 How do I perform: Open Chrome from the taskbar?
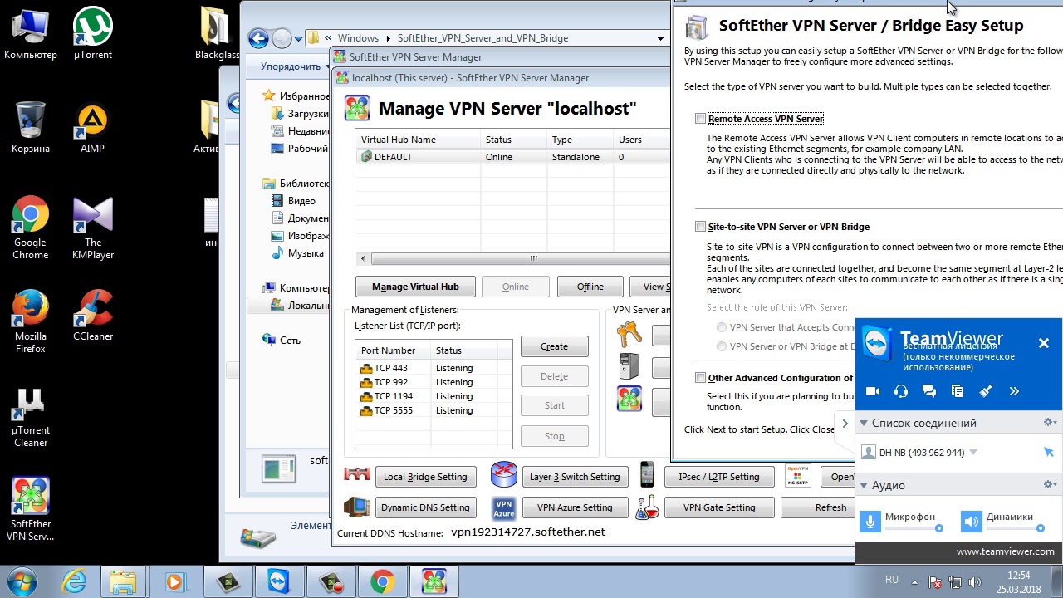pos(382,581)
